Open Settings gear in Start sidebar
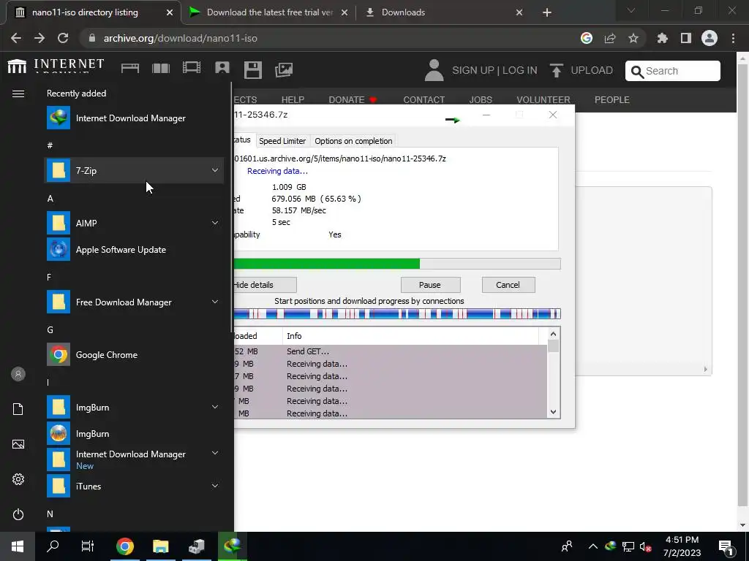 click(18, 479)
